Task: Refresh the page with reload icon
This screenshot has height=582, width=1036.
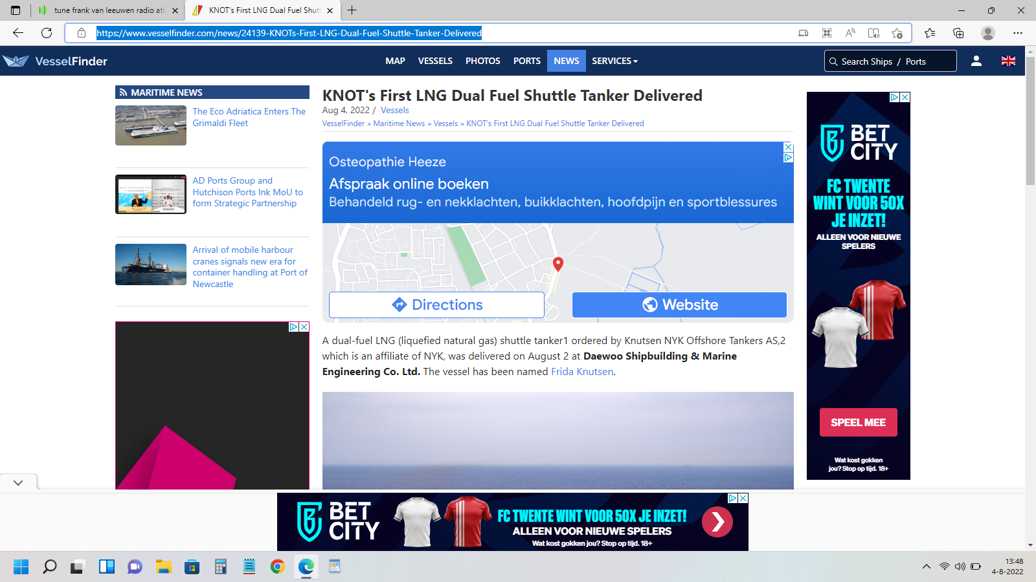Action: click(47, 33)
